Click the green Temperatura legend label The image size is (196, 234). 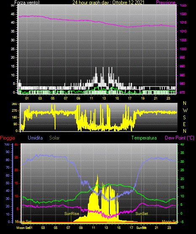[x=144, y=138]
